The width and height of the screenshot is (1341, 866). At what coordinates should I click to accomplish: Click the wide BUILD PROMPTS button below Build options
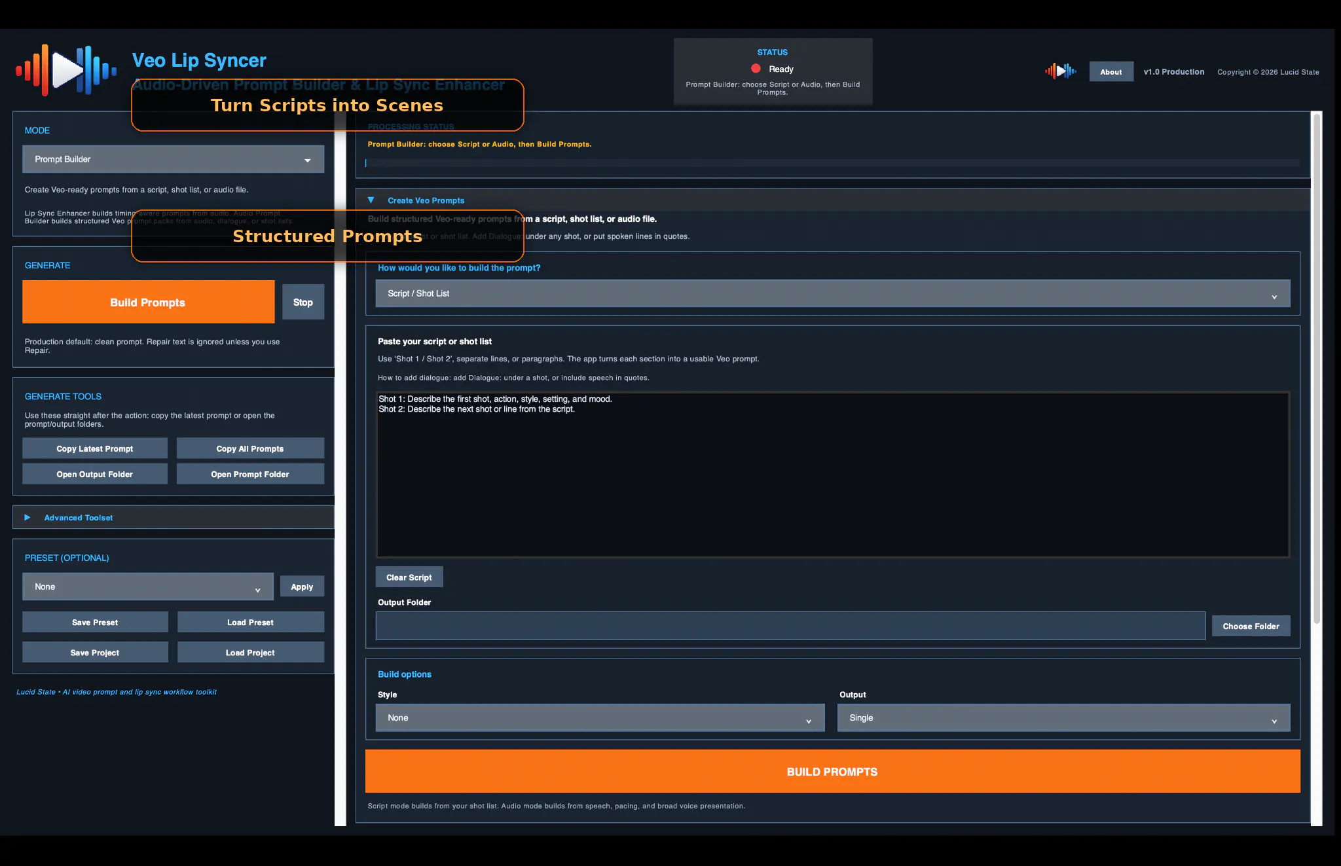(832, 771)
